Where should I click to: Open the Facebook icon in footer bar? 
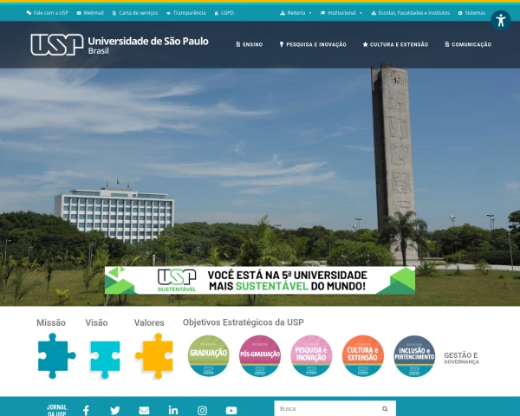(86, 410)
